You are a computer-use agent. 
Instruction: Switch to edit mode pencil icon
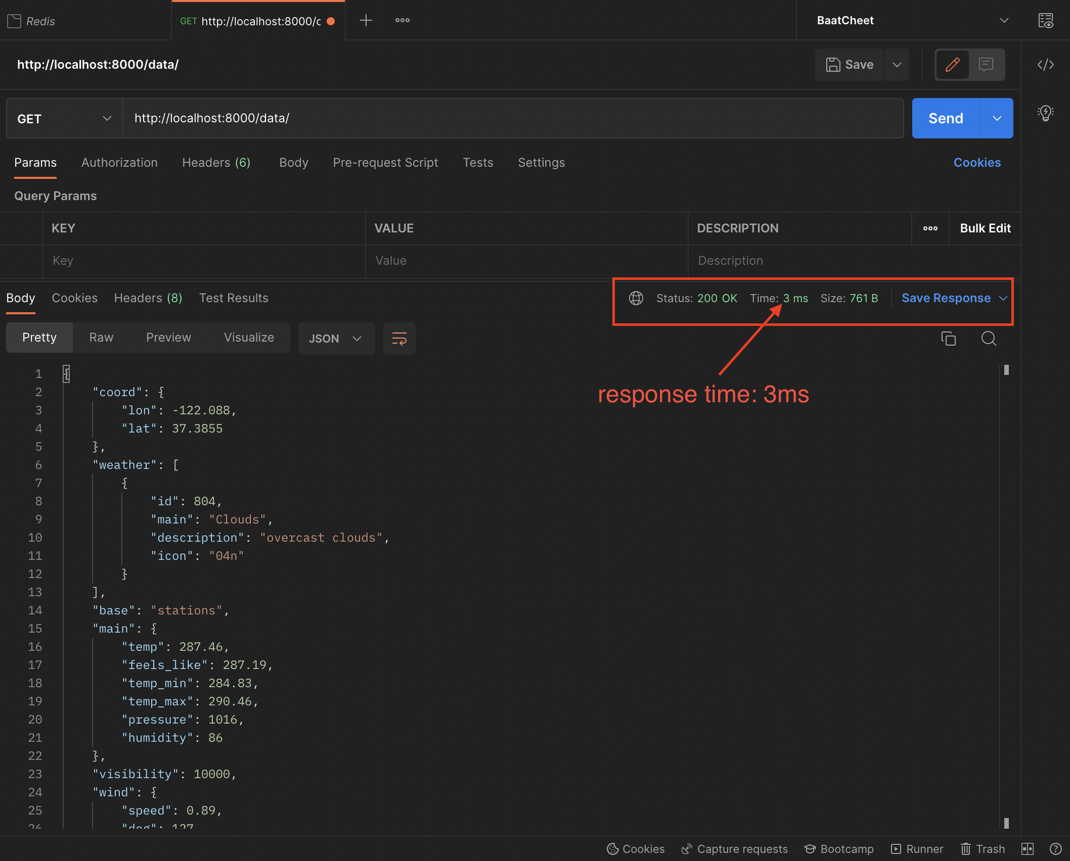click(x=952, y=65)
